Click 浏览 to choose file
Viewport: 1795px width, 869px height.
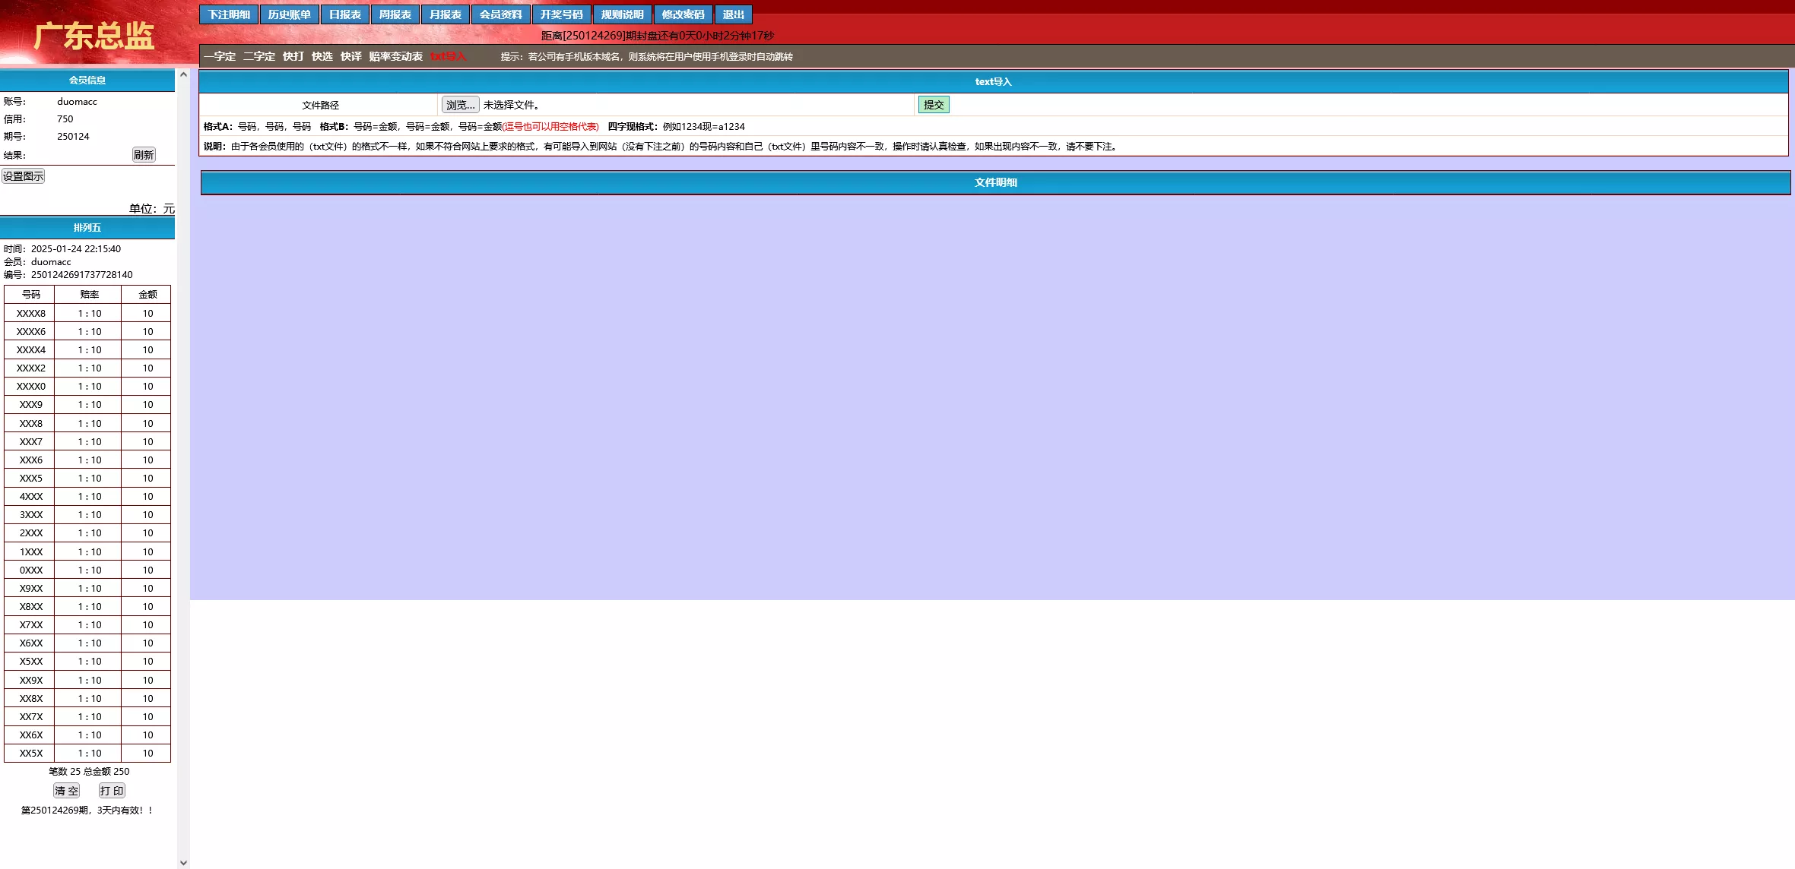(x=460, y=105)
